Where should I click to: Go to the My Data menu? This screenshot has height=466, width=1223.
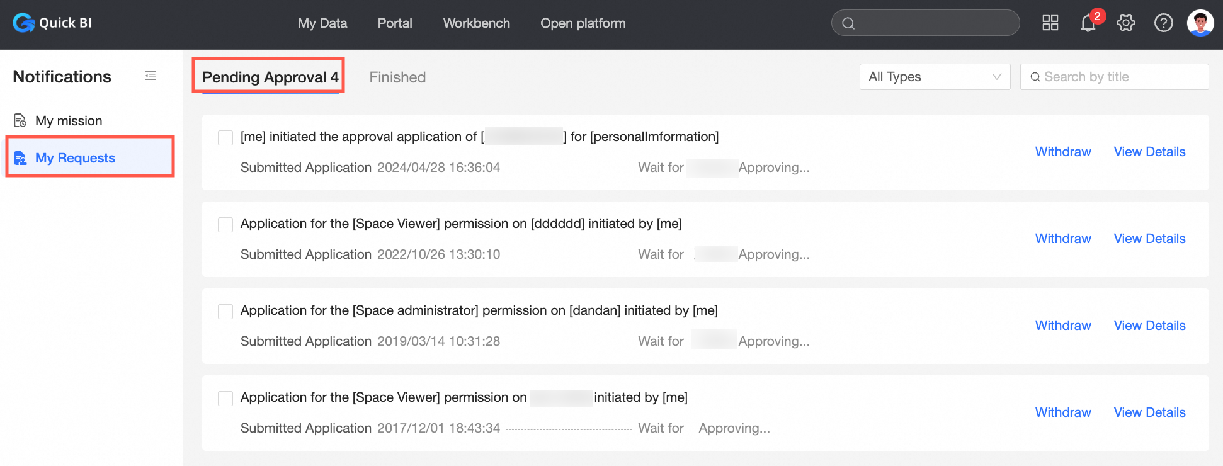[x=322, y=23]
